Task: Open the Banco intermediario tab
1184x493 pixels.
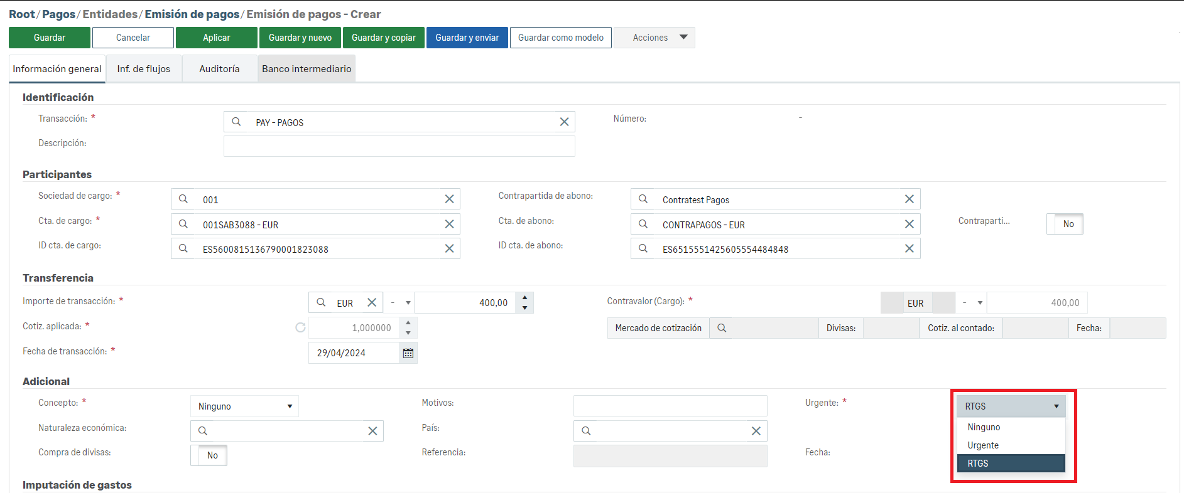Action: pos(307,69)
